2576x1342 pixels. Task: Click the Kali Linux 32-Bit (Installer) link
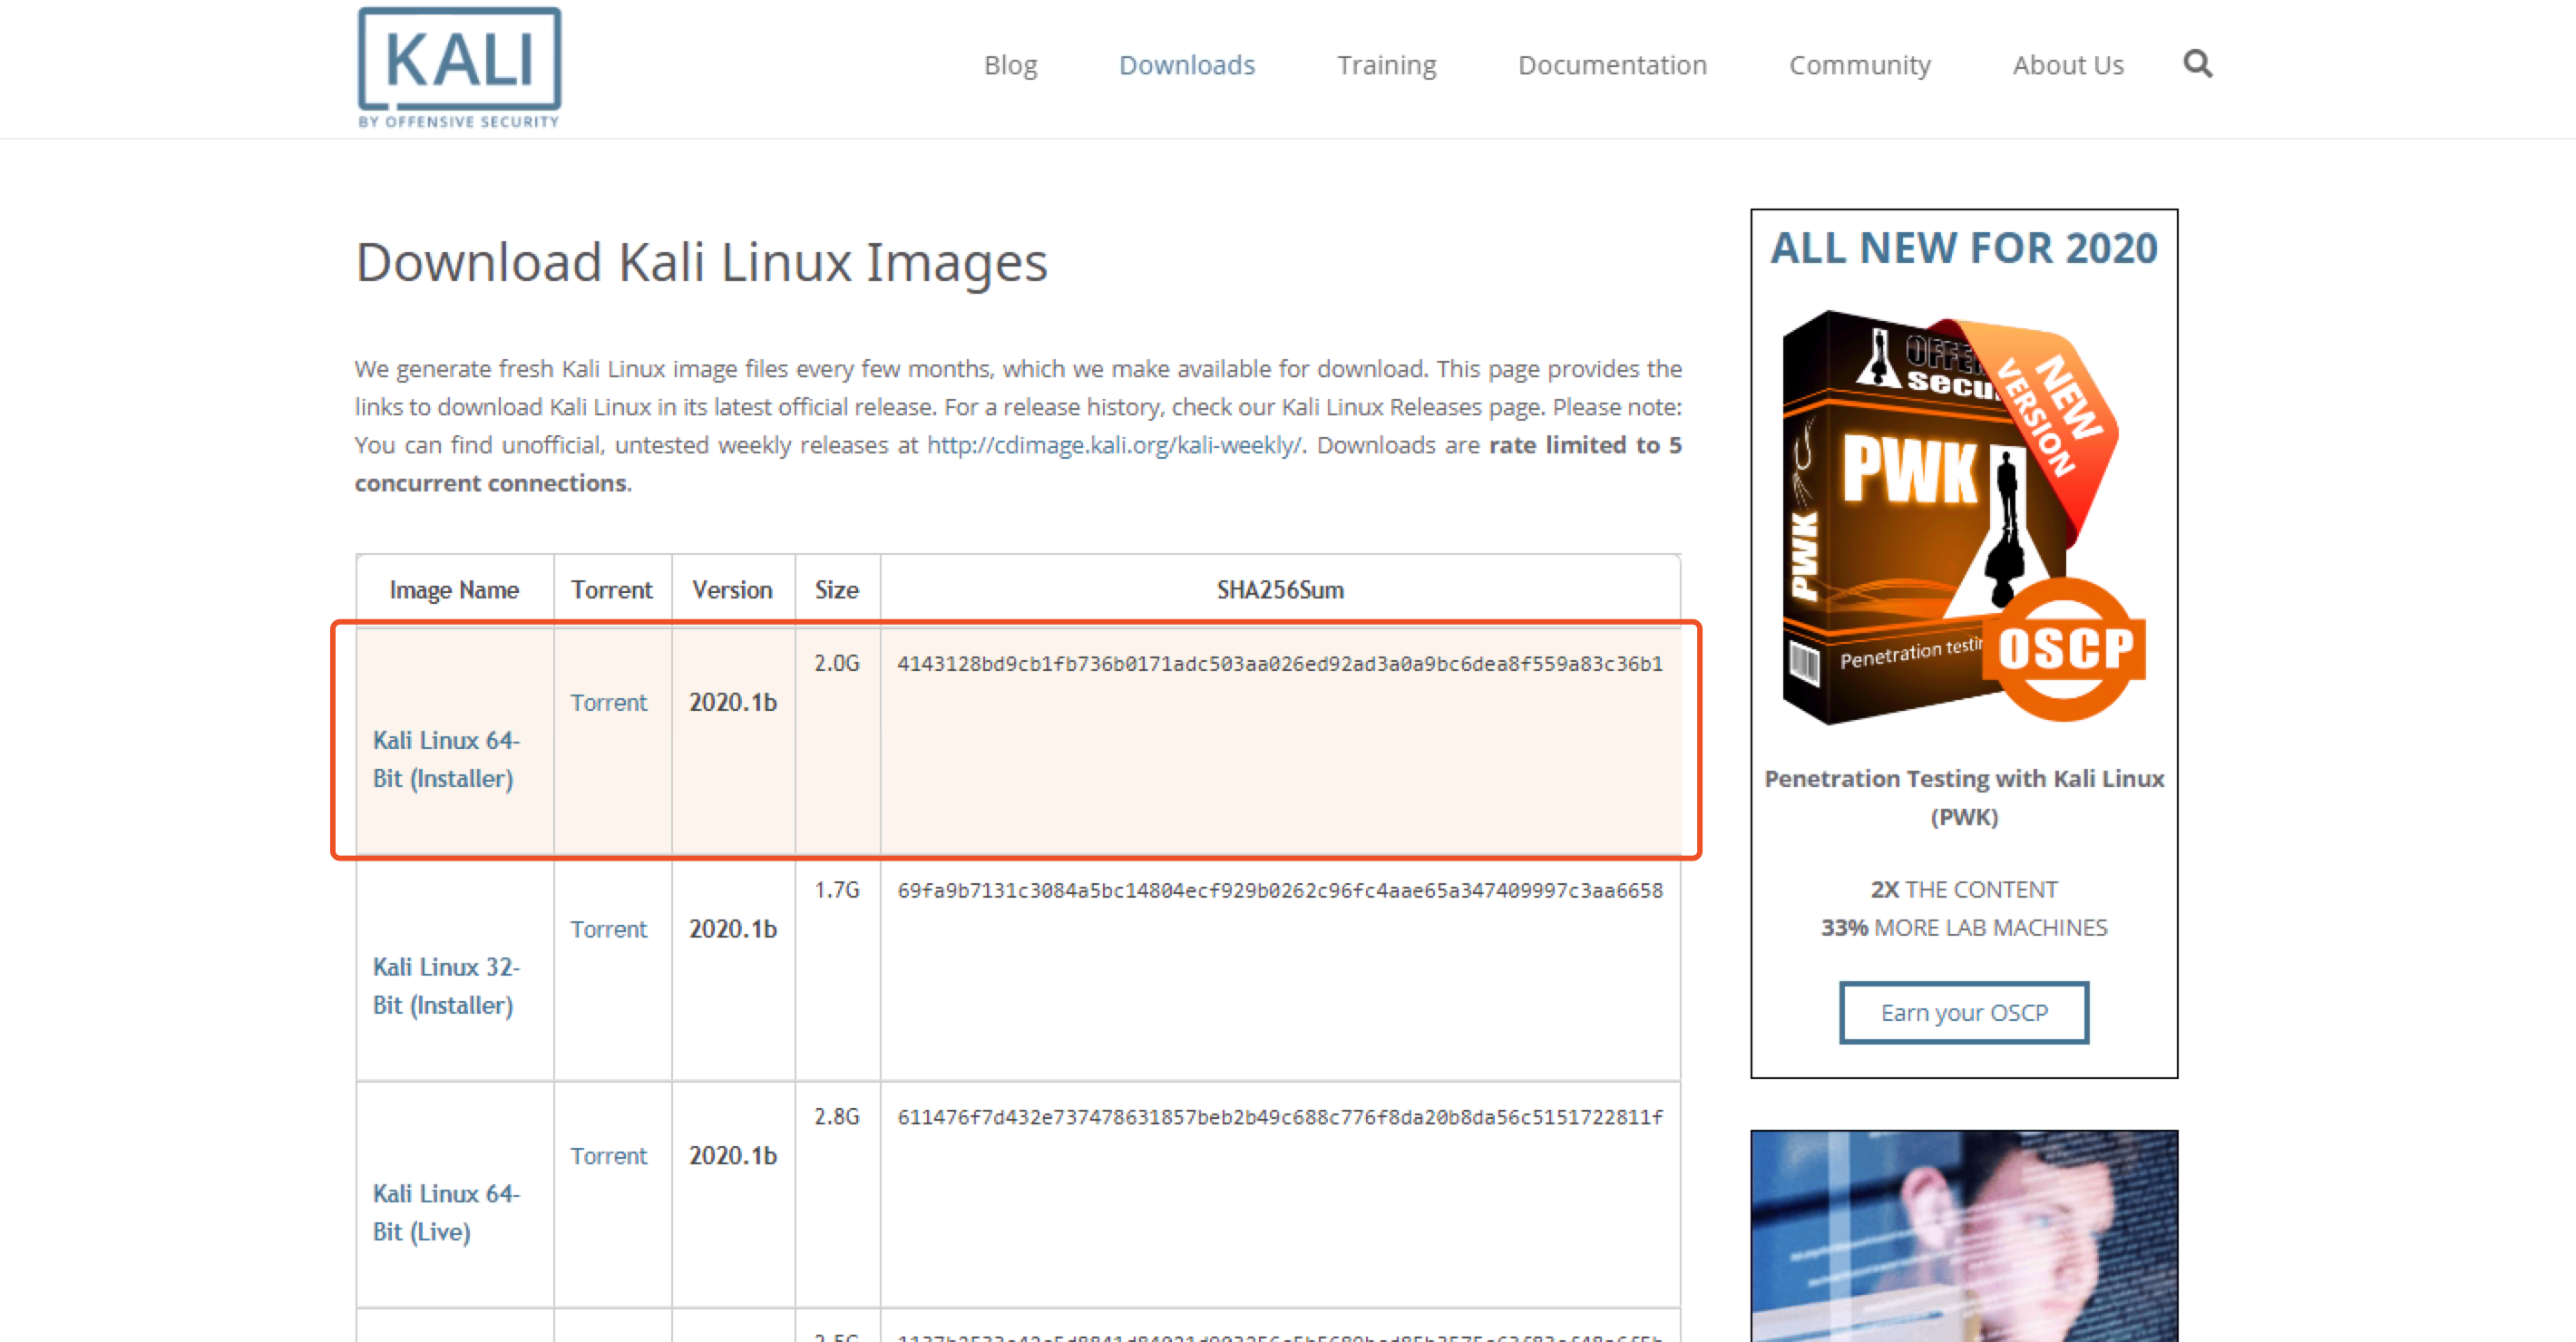click(445, 986)
